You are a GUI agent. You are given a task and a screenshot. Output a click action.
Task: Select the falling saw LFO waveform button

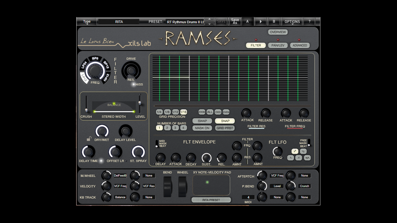pos(291,158)
